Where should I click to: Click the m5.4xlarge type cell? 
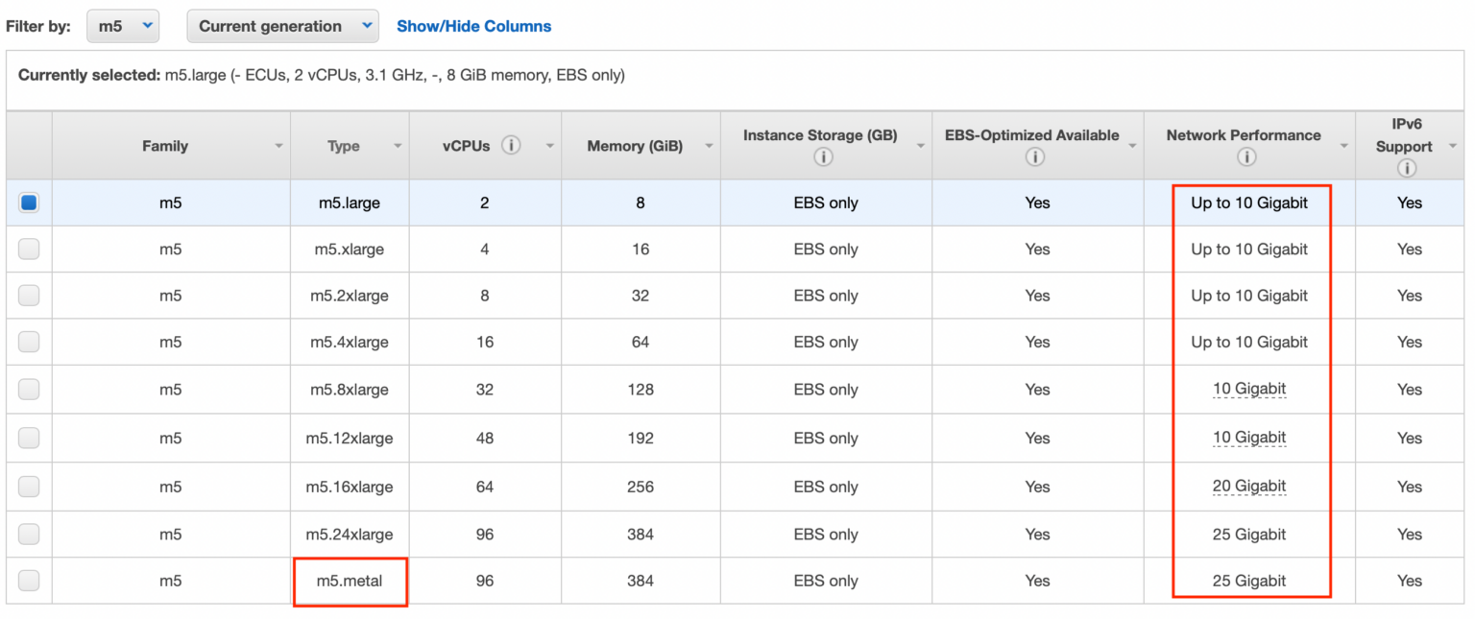click(x=350, y=342)
